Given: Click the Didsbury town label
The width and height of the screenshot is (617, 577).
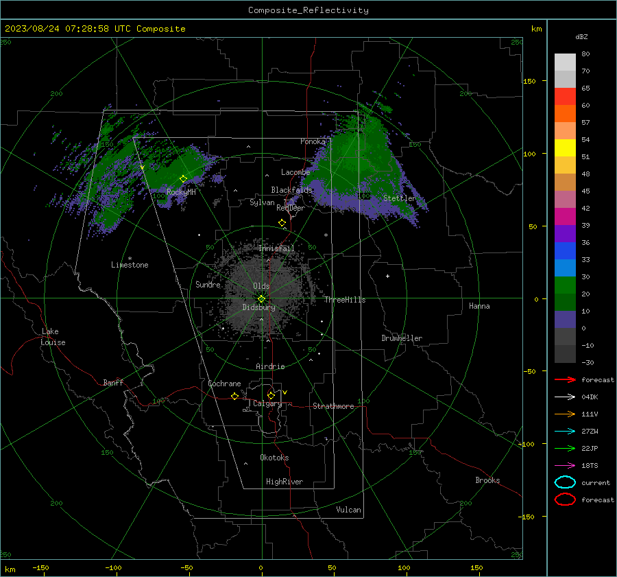Looking at the screenshot, I should 258,307.
